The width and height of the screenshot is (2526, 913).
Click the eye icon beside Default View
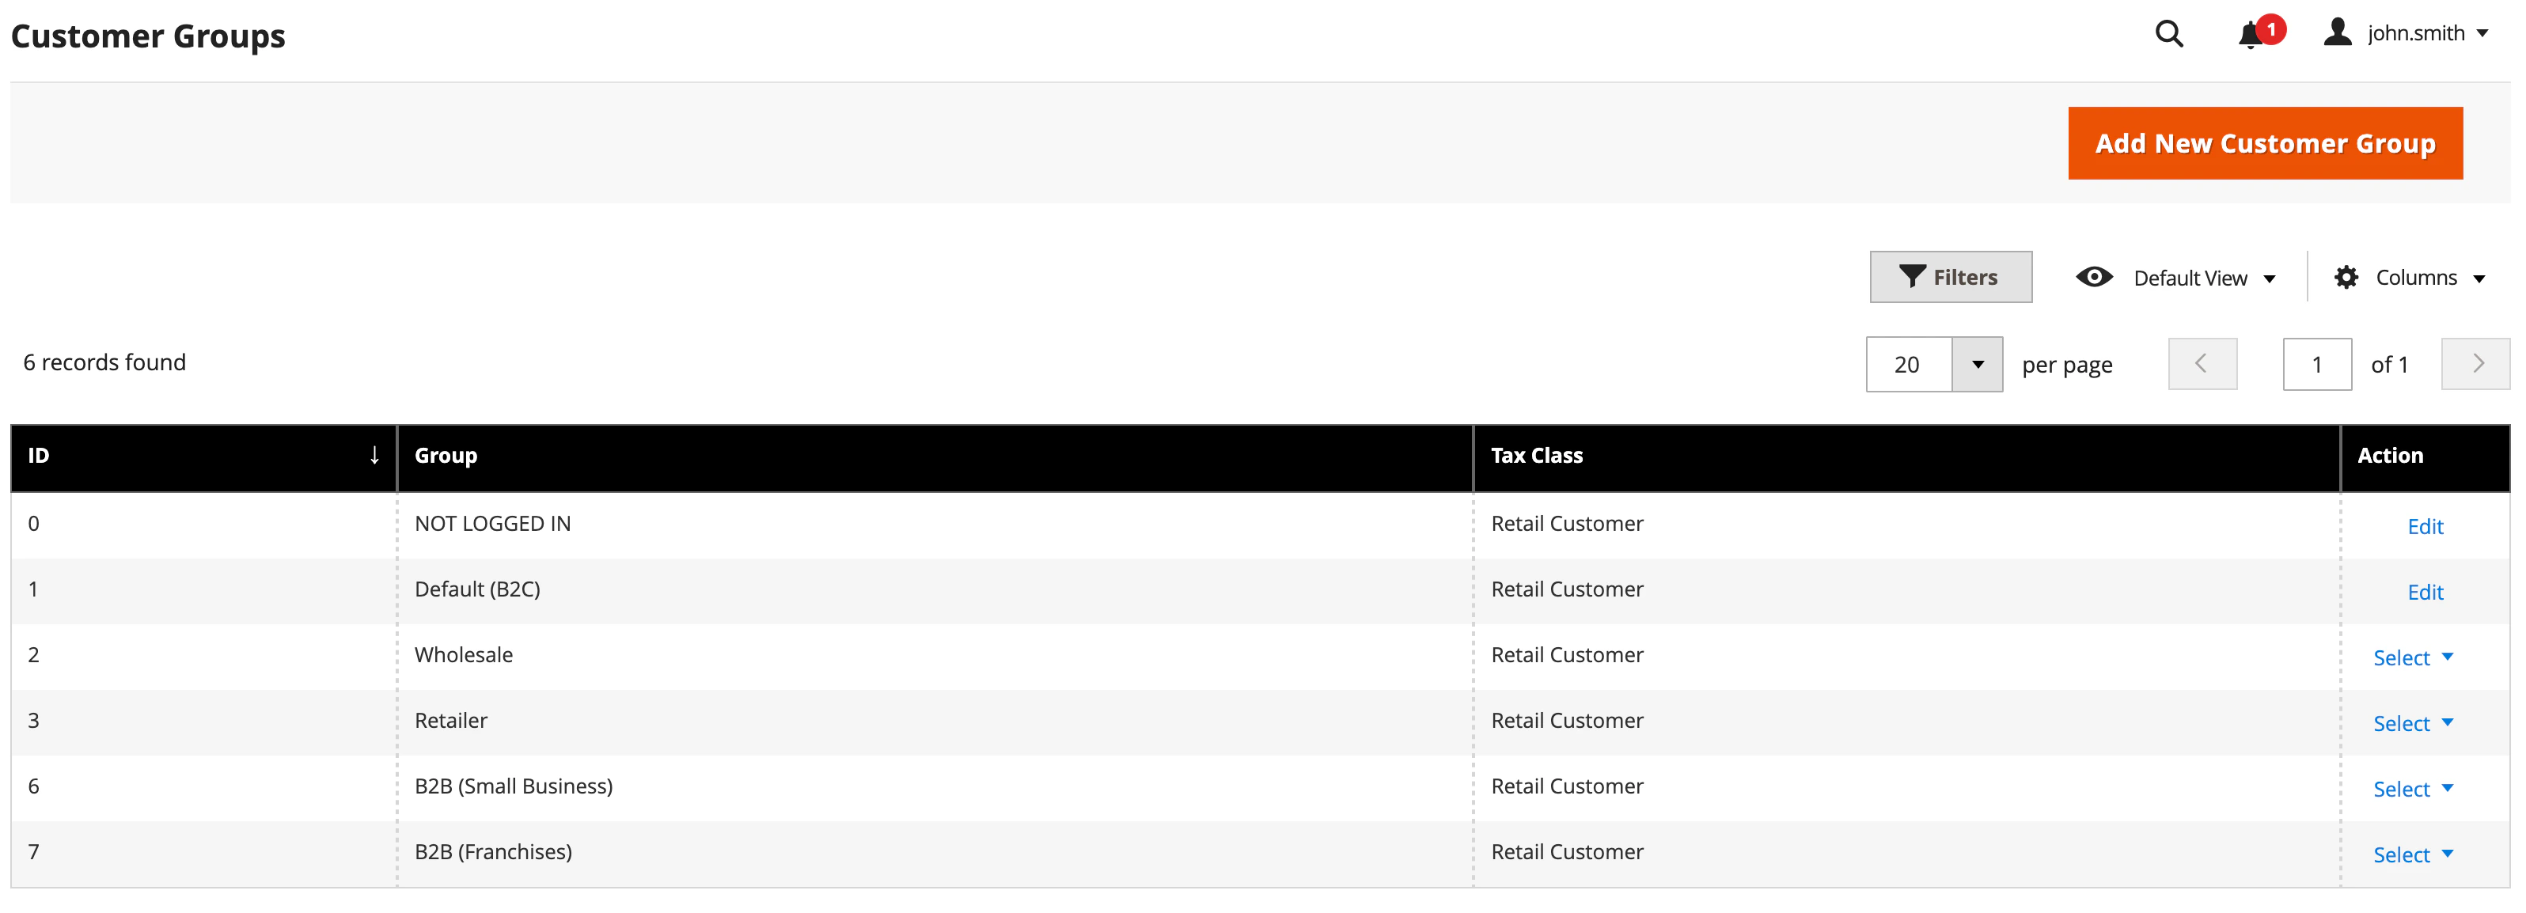coord(2095,277)
